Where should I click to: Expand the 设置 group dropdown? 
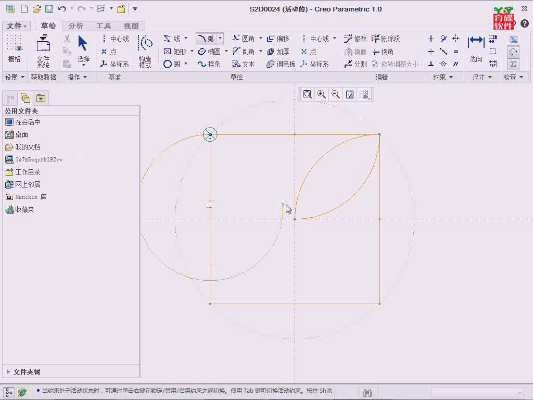[x=14, y=77]
